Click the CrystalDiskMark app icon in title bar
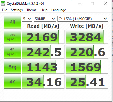Viewport: 113px width, 102px height. pyautogui.click(x=3, y=4)
